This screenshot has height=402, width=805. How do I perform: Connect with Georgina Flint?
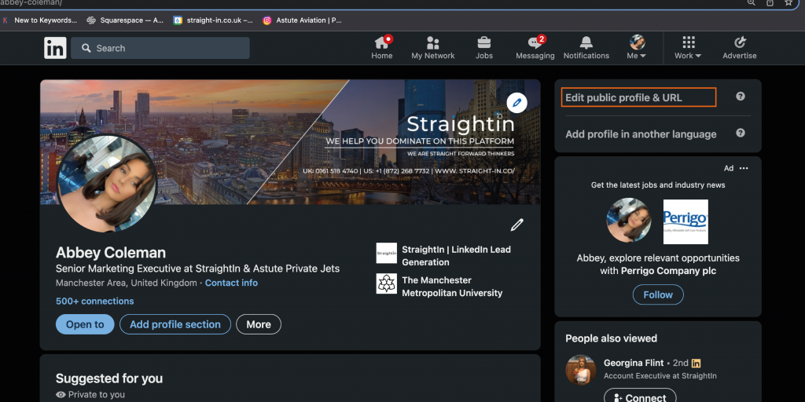(x=640, y=397)
